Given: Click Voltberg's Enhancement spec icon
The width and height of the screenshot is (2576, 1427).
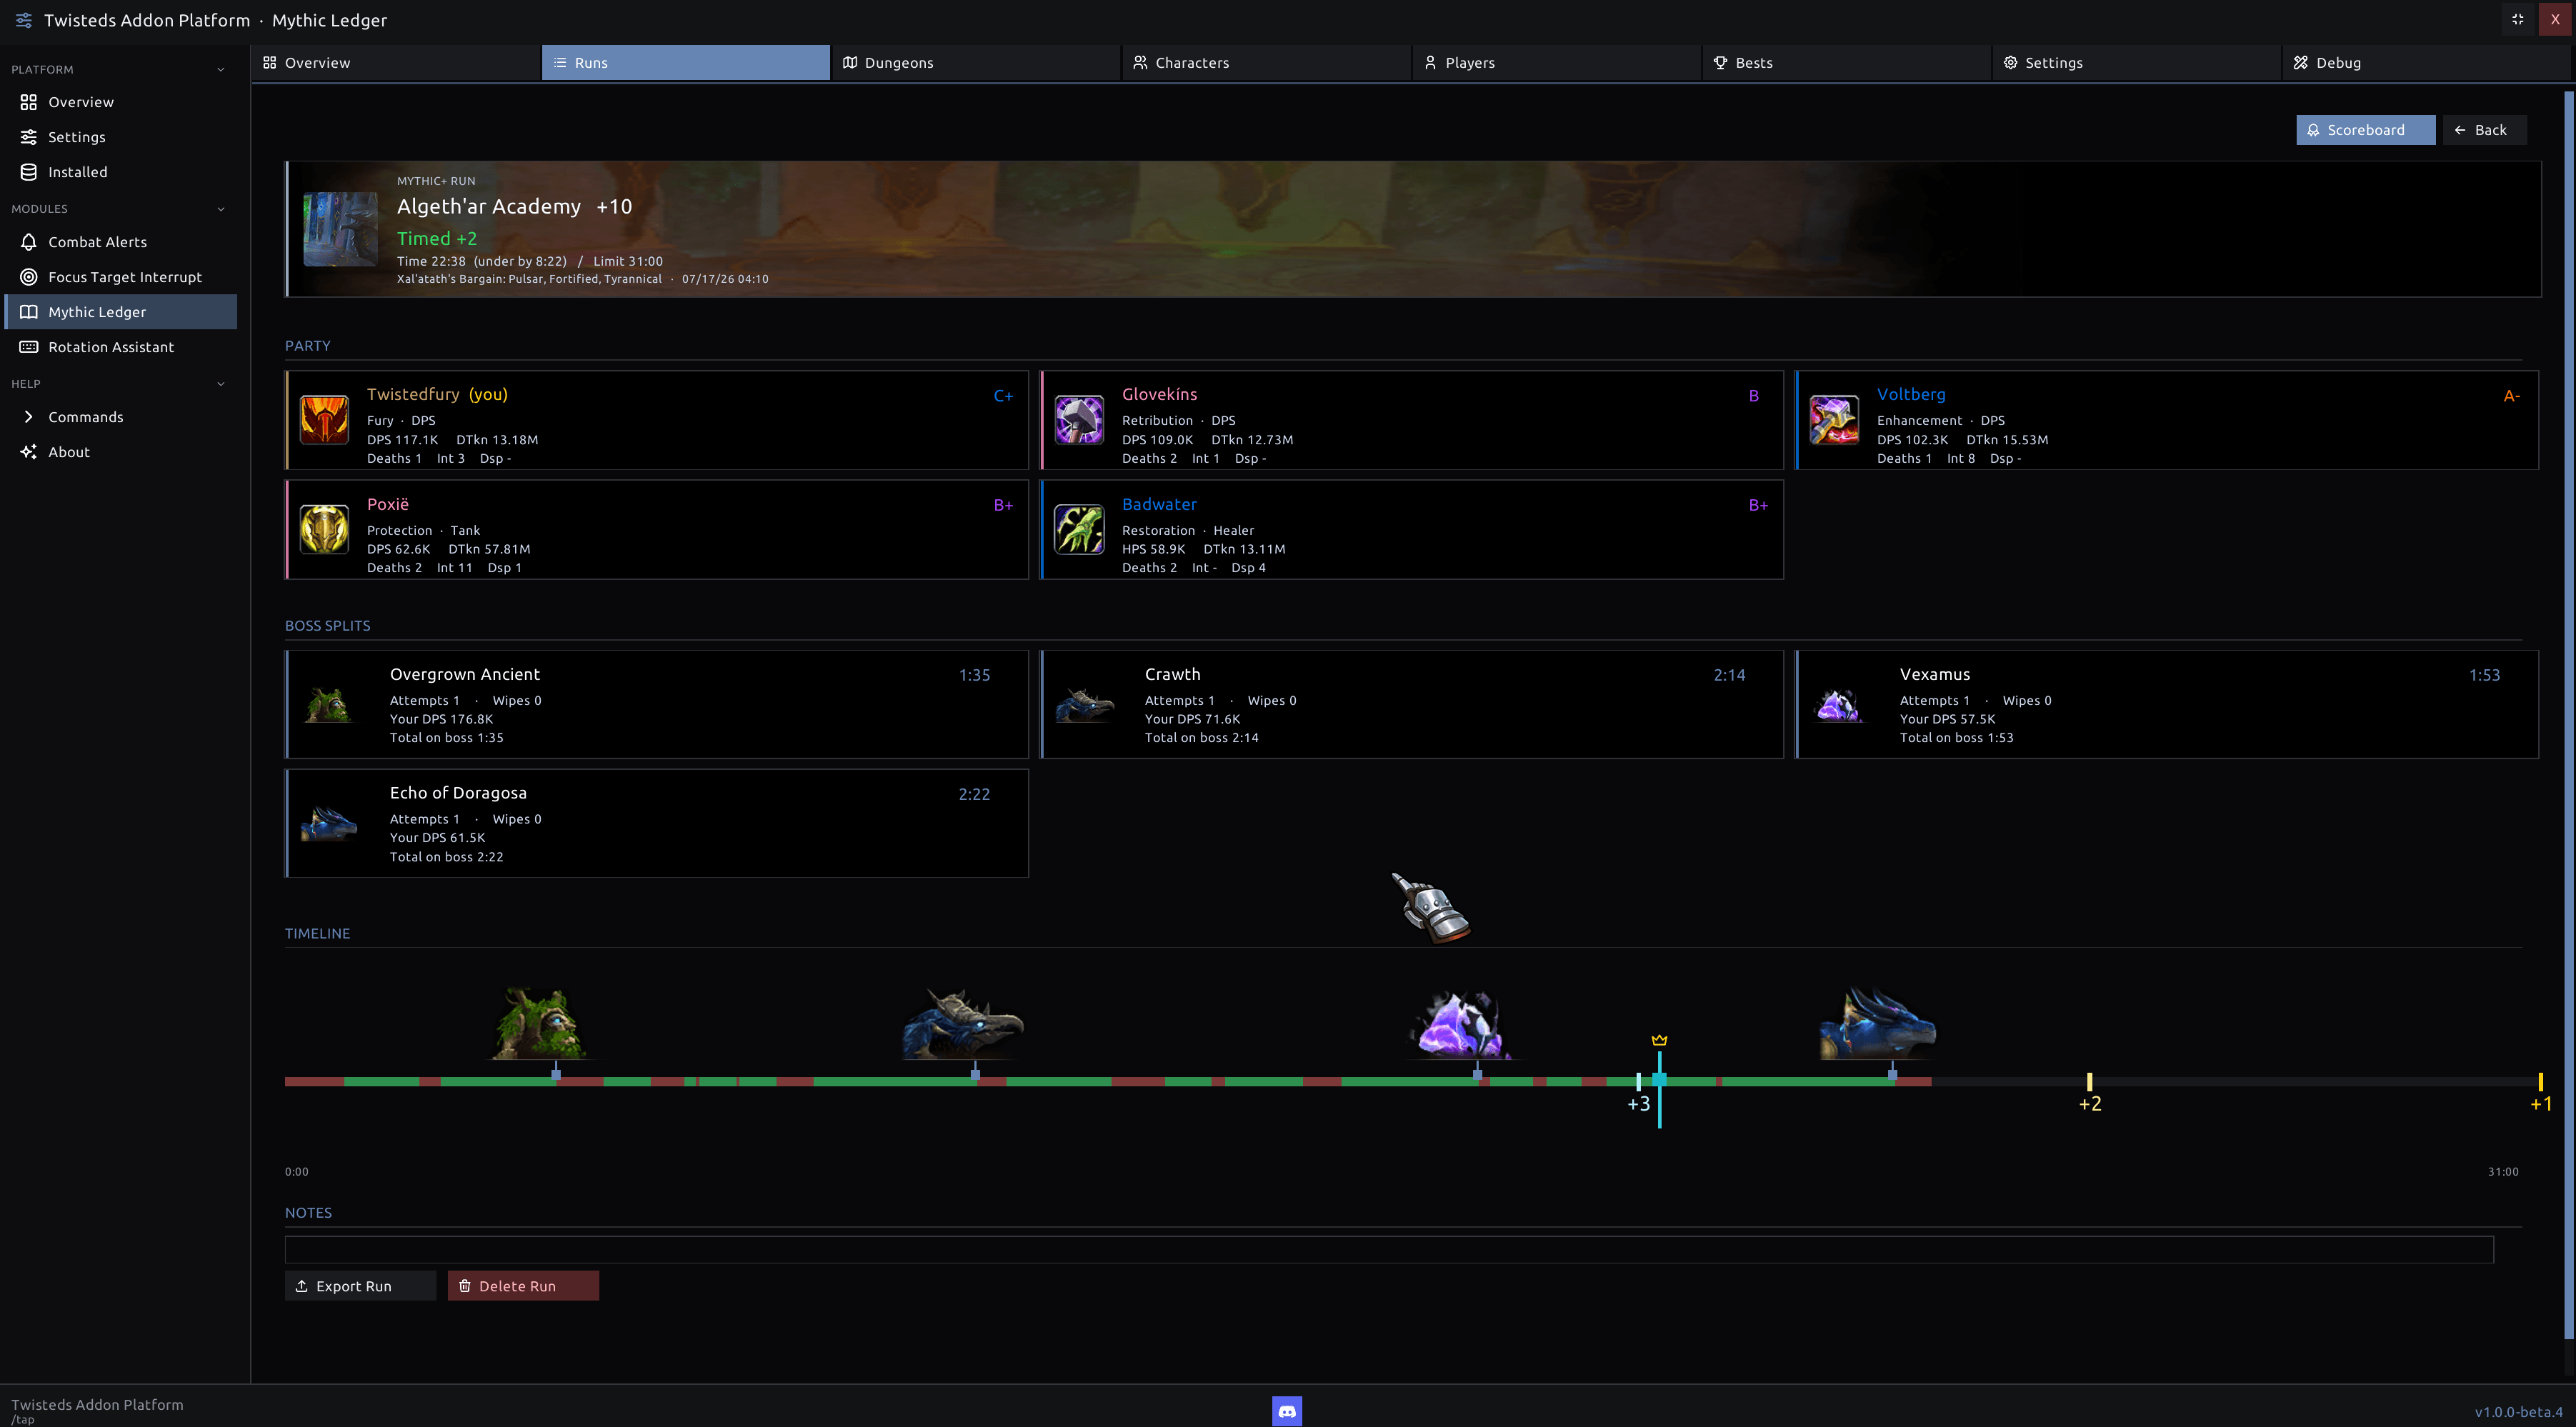Looking at the screenshot, I should [x=1834, y=420].
